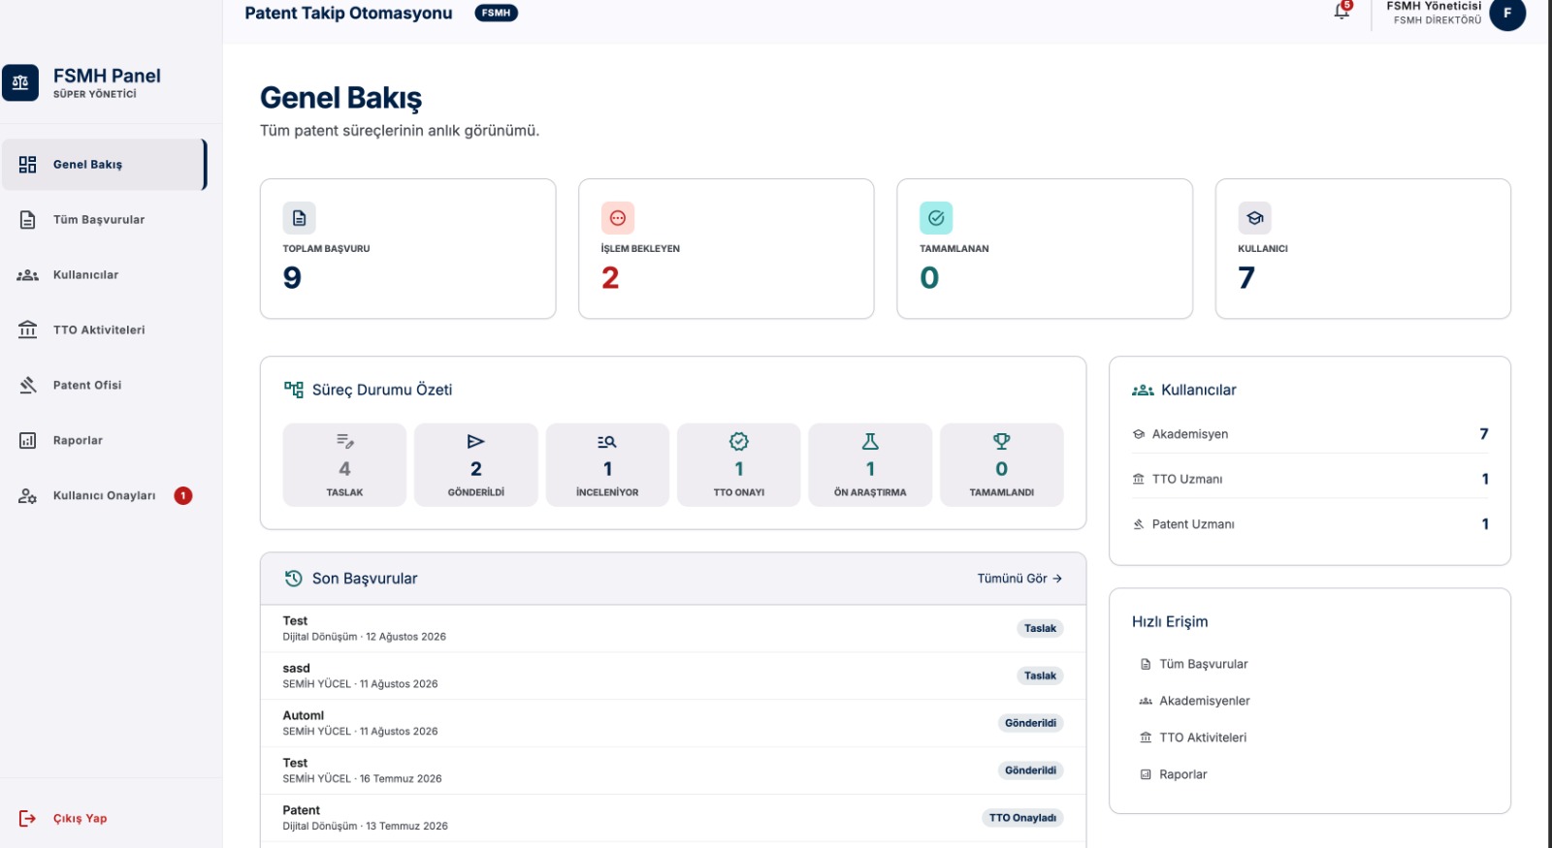
Task: Click the 'Akademisyen' row in Kullanıcılar
Action: coord(1309,434)
